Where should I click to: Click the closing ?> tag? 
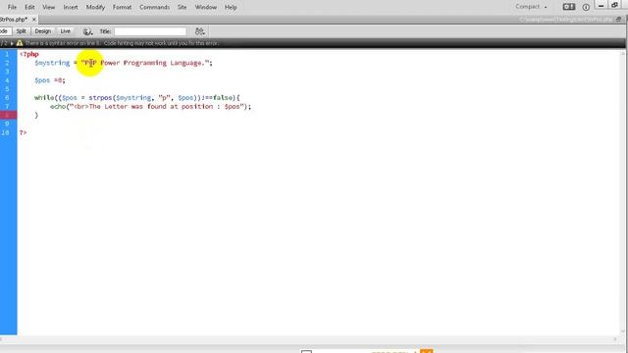[x=23, y=132]
